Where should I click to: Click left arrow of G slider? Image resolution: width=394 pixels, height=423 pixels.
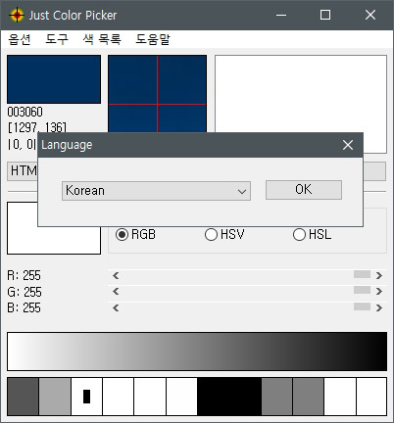point(116,291)
